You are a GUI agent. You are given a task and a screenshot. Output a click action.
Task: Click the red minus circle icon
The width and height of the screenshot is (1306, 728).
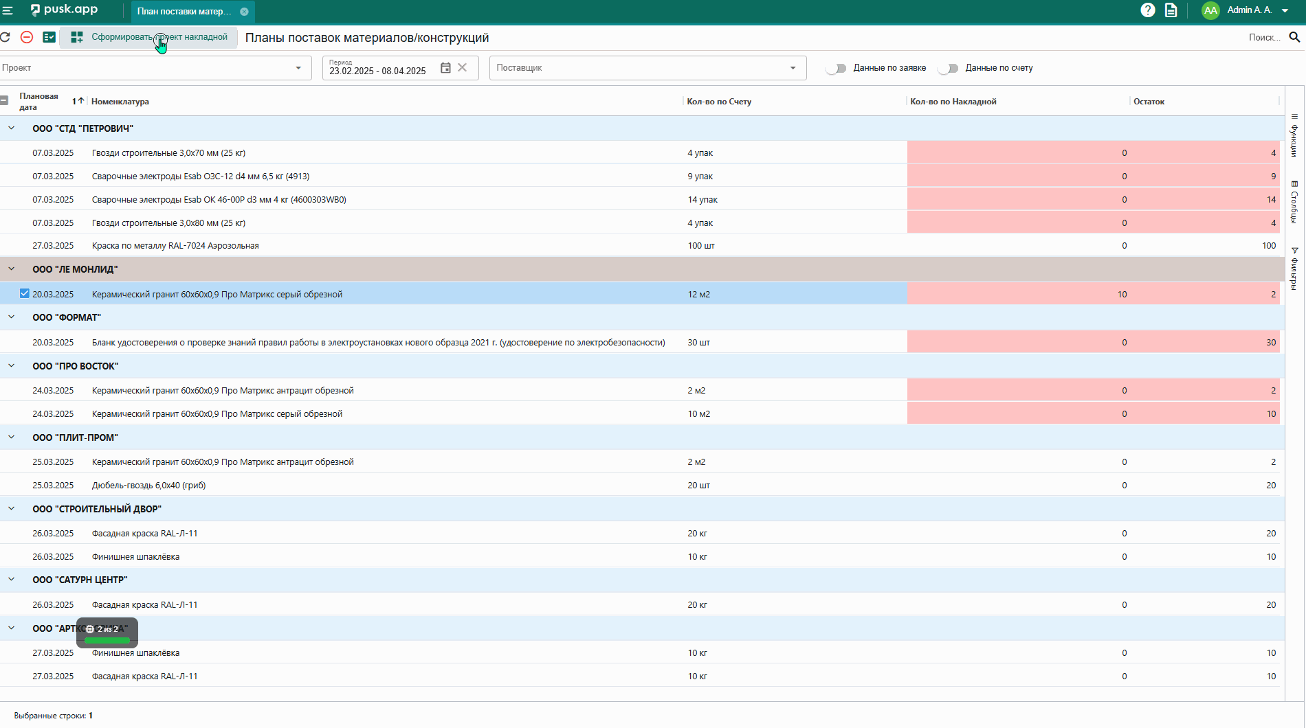click(27, 37)
